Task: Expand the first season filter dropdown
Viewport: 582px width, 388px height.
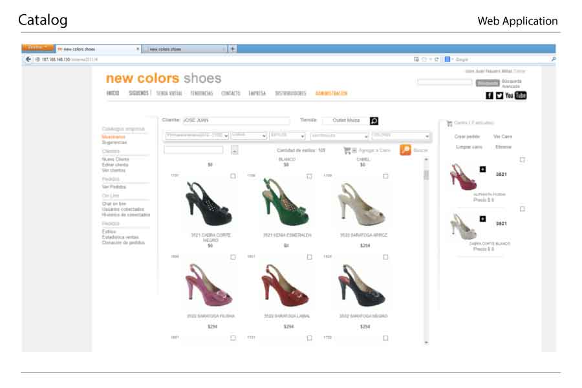Action: pyautogui.click(x=197, y=136)
